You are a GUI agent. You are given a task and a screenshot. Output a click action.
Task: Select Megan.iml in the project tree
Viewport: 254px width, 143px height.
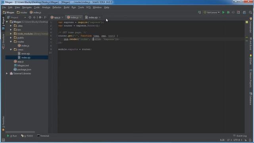tap(21, 66)
